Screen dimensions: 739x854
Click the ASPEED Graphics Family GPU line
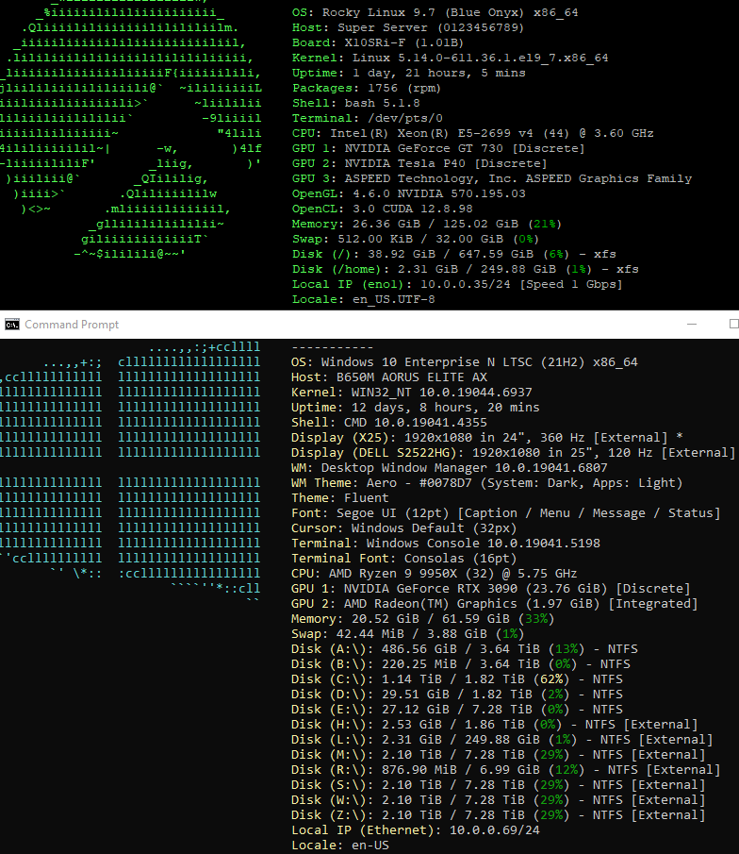point(492,178)
